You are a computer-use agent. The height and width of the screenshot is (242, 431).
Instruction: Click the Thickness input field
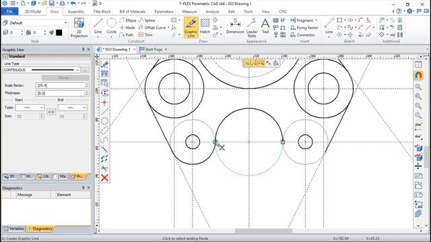(x=60, y=93)
